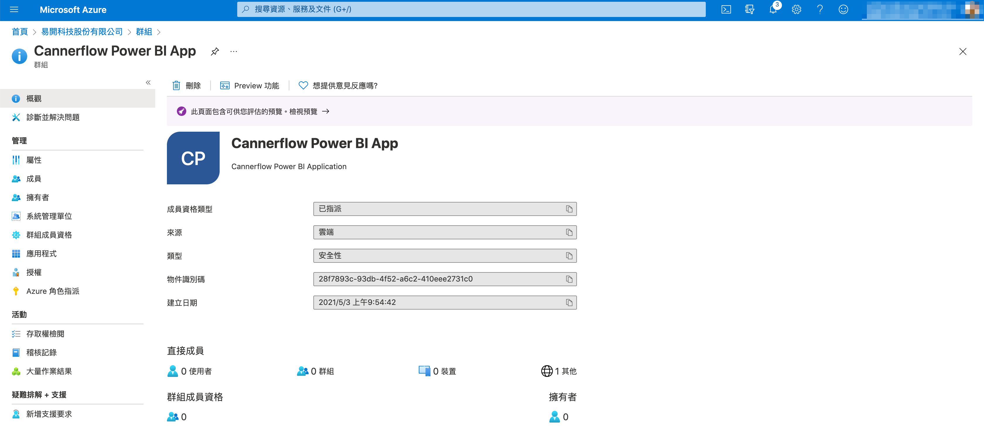Copy the 建立日期 value
The width and height of the screenshot is (984, 436).
[x=569, y=302]
